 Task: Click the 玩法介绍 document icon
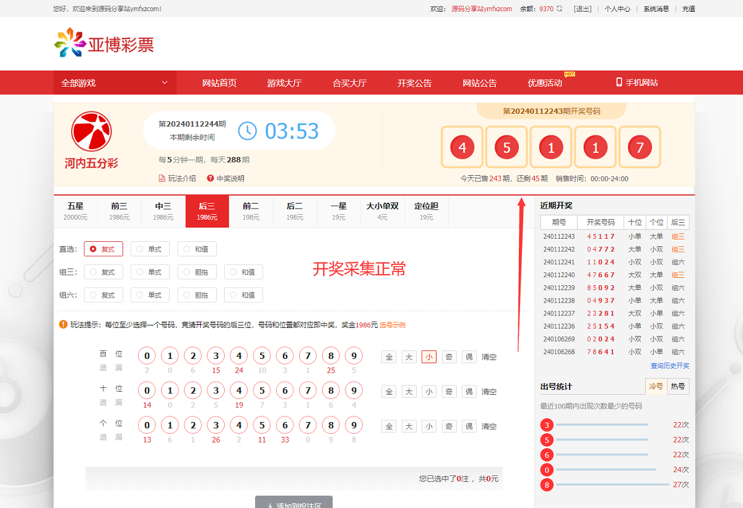pos(162,178)
